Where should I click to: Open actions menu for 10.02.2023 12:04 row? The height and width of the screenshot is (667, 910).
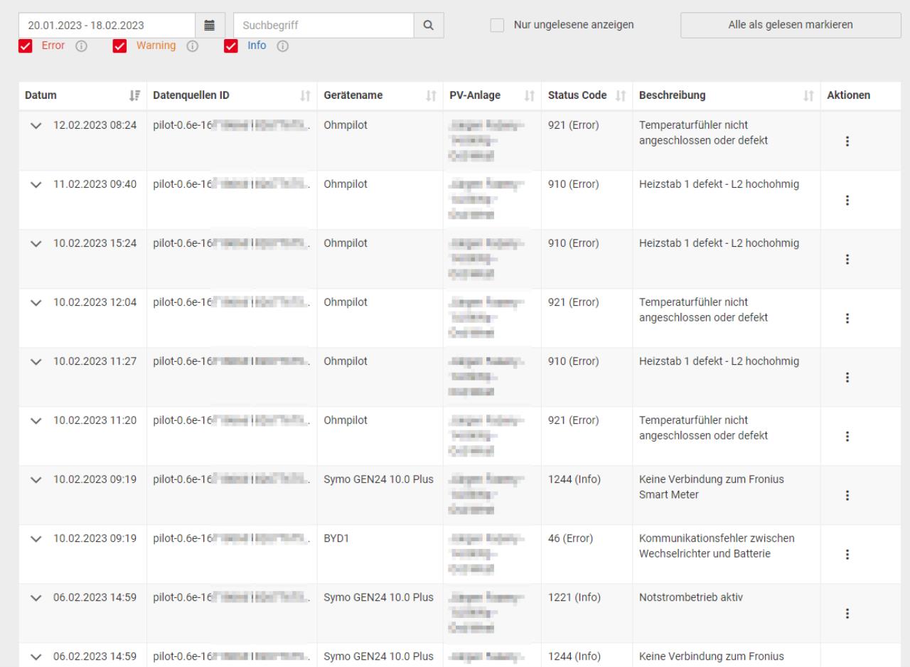pyautogui.click(x=847, y=319)
